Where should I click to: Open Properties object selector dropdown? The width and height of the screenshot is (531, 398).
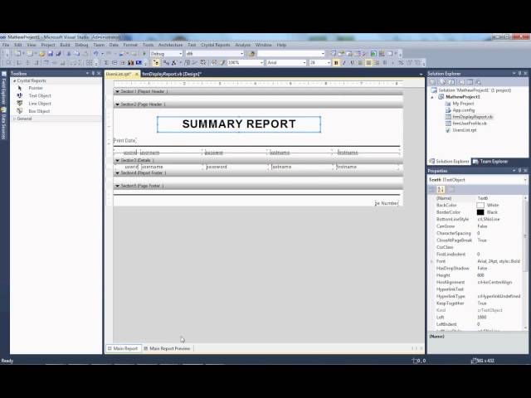coord(525,180)
